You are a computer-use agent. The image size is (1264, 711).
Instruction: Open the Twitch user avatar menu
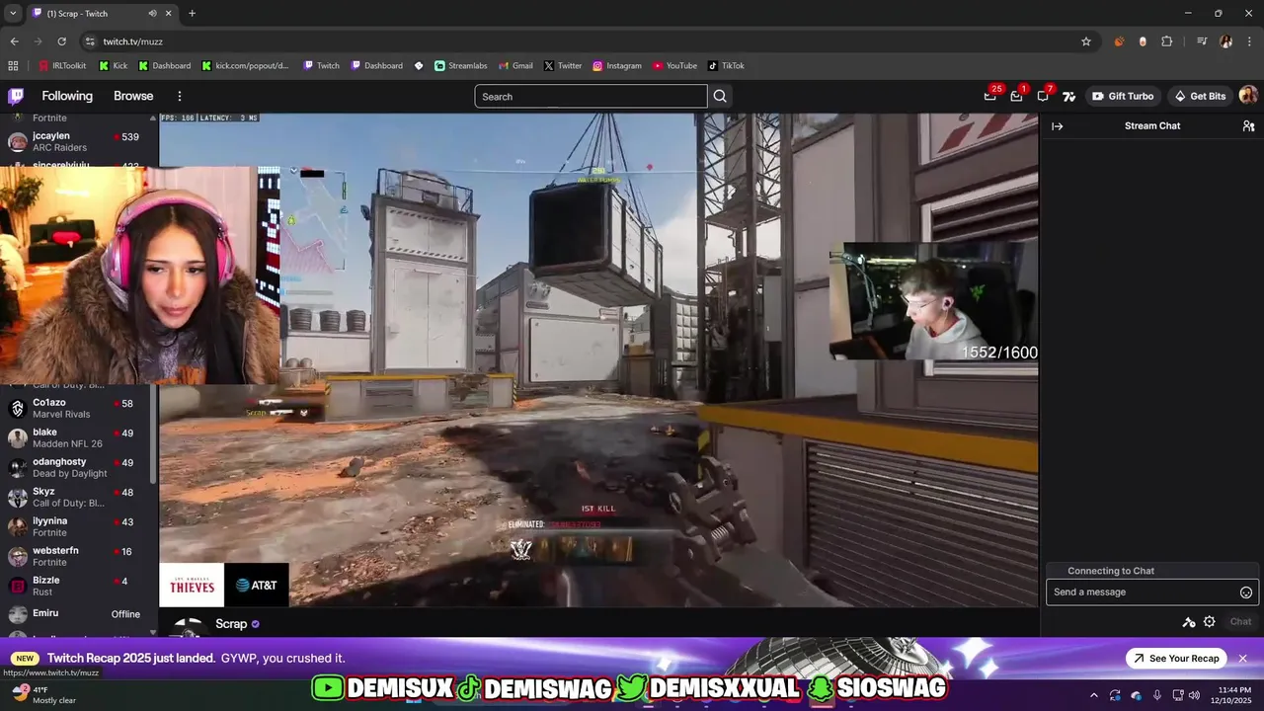pyautogui.click(x=1248, y=96)
